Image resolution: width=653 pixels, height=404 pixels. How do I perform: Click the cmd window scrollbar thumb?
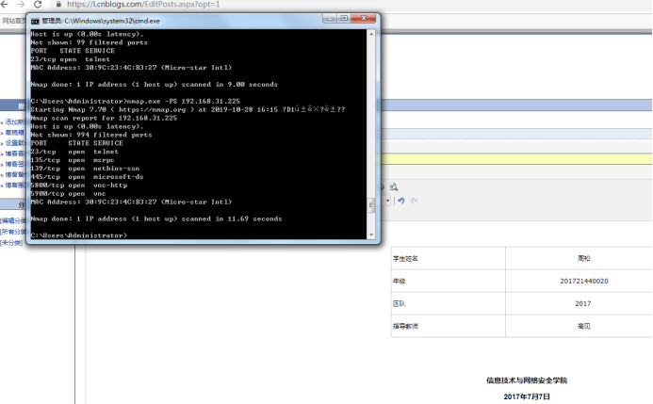tap(371, 205)
